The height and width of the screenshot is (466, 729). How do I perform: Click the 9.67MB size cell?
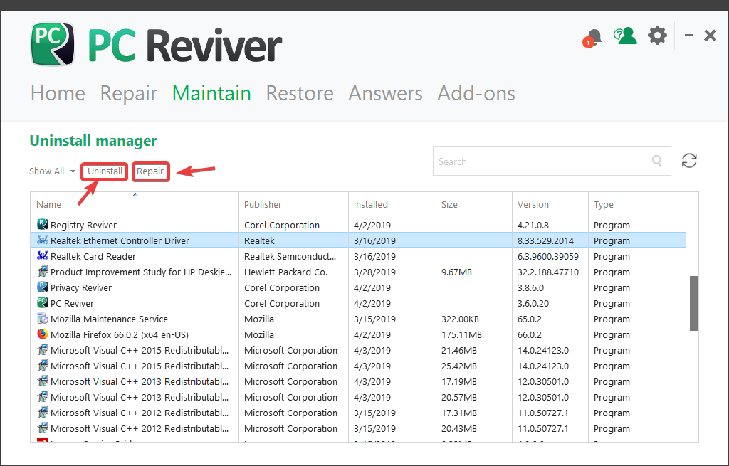(456, 272)
